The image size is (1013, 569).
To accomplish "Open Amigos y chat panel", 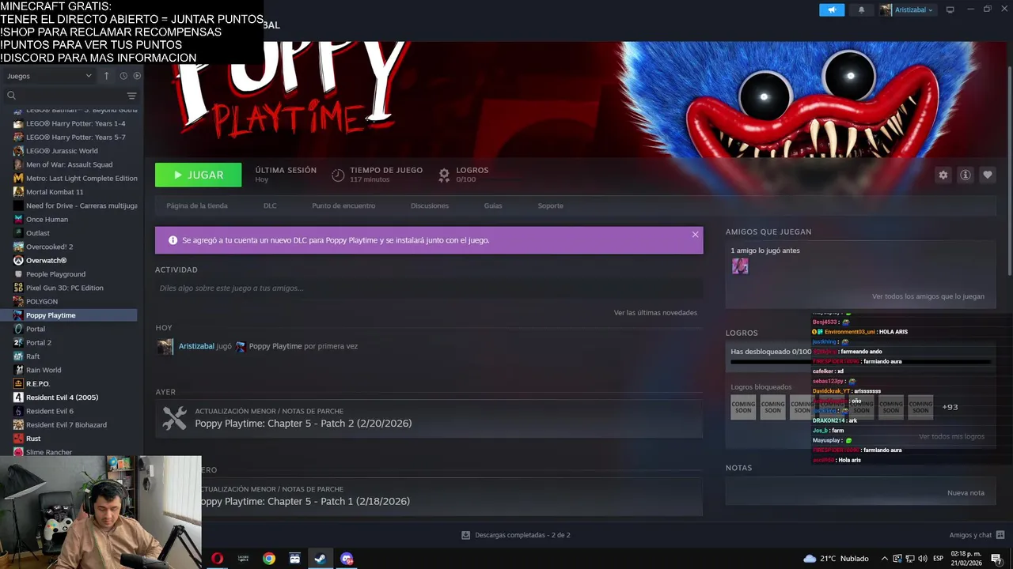I will click(x=977, y=535).
